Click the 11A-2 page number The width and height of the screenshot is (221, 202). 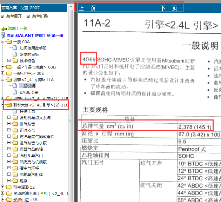97,23
